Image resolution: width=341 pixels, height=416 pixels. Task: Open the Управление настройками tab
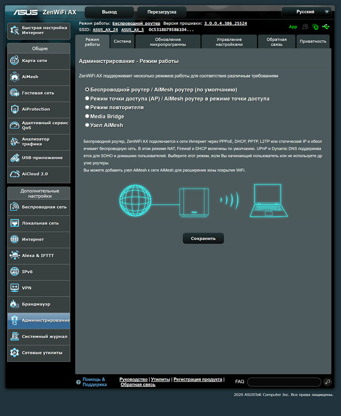[229, 42]
